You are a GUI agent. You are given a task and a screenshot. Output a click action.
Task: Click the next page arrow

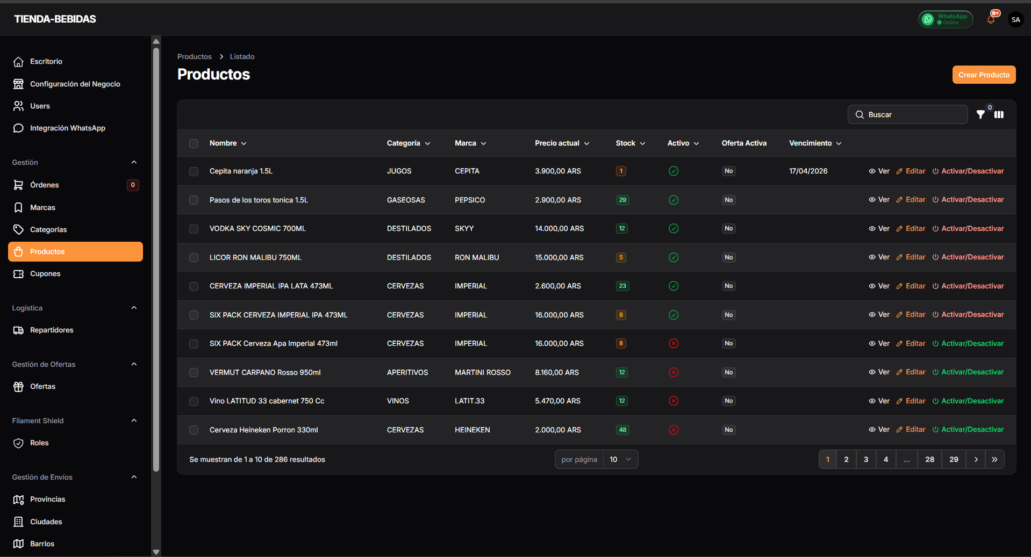tap(976, 459)
